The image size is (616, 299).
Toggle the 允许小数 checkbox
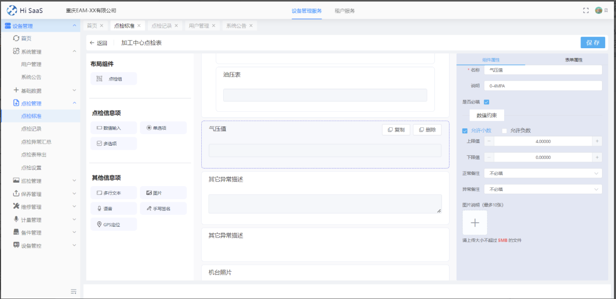click(465, 130)
